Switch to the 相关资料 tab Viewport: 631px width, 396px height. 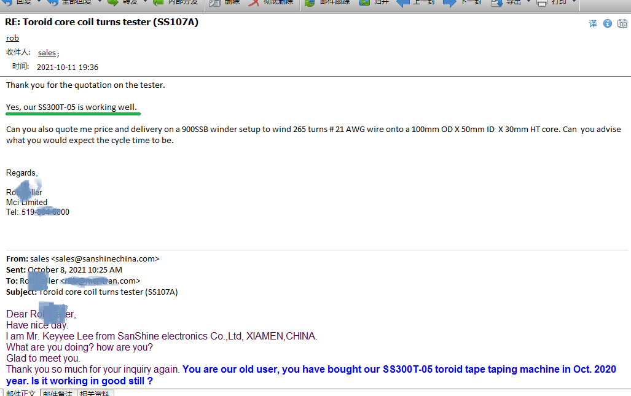click(95, 393)
